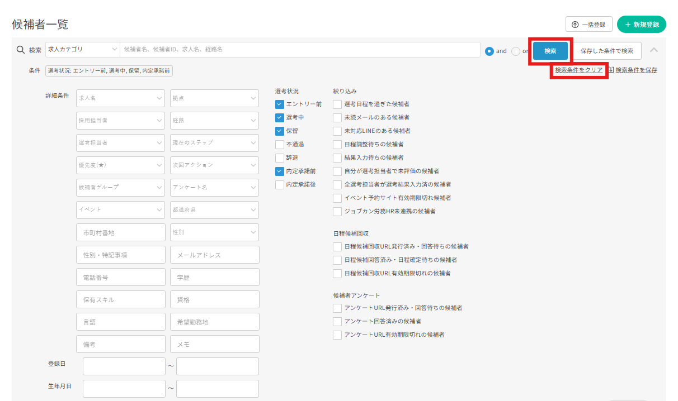This screenshot has width=678, height=401.
Task: Open the 求人カテゴリ dropdown
Action: 82,50
